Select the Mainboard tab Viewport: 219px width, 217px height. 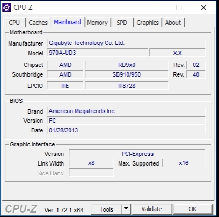(x=68, y=22)
